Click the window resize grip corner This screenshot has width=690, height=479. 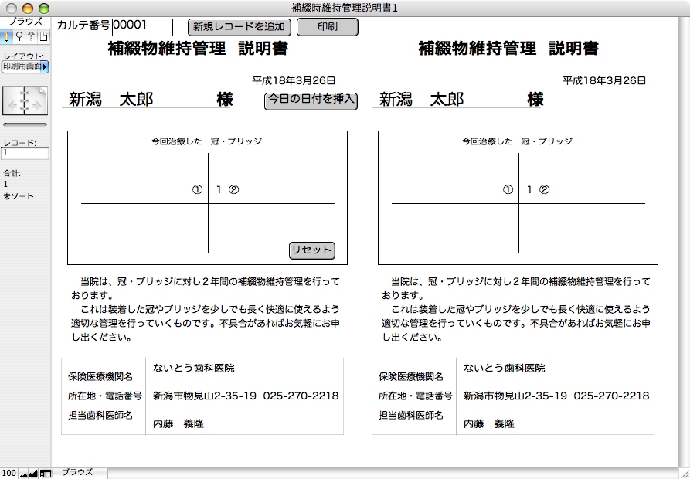(x=684, y=473)
